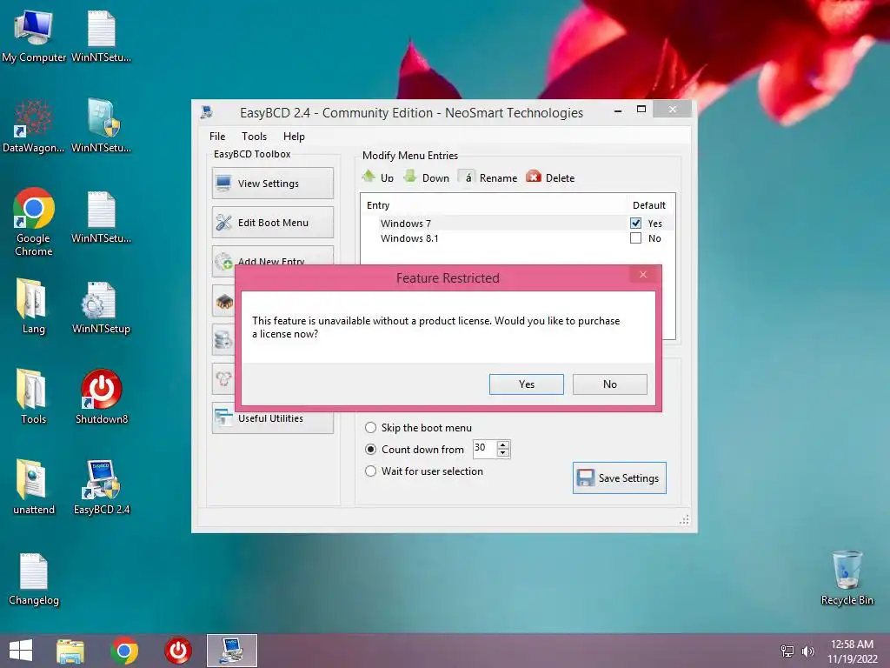890x668 pixels.
Task: Open My Computer desktop icon
Action: pos(34,35)
